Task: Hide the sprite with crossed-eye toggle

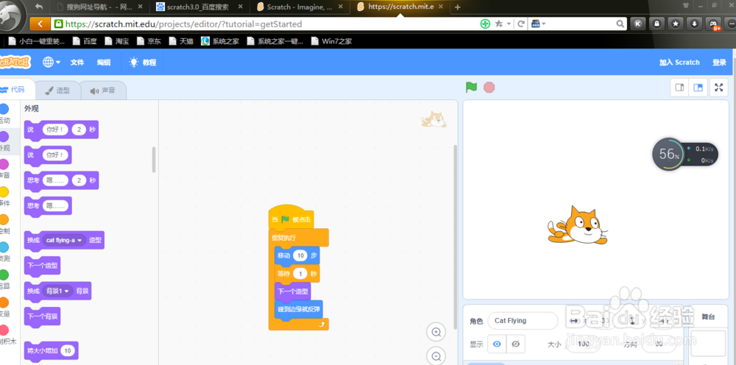Action: tap(516, 344)
